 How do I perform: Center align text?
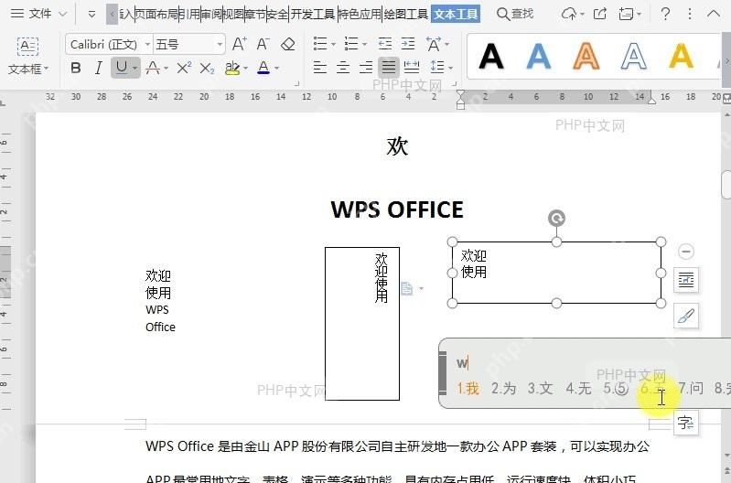[x=343, y=68]
